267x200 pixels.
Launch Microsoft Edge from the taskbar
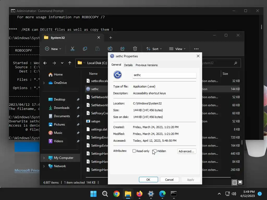[162, 194]
